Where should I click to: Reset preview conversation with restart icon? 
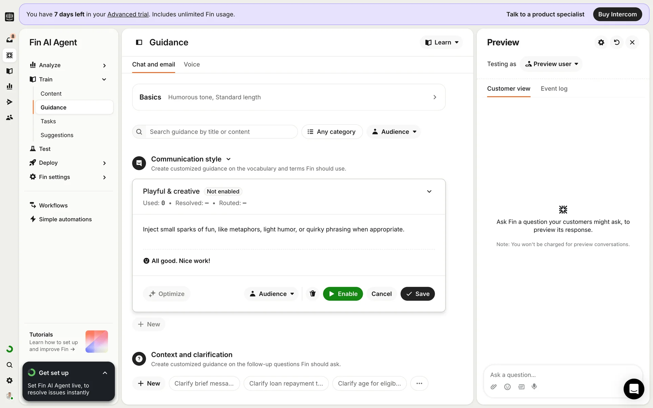coord(617,42)
